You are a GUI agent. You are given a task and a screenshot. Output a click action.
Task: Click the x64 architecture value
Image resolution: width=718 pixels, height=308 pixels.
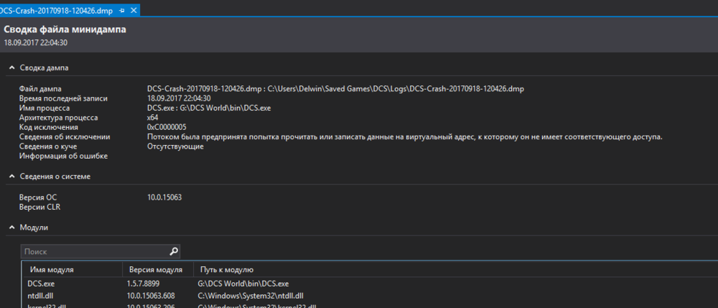tap(152, 118)
